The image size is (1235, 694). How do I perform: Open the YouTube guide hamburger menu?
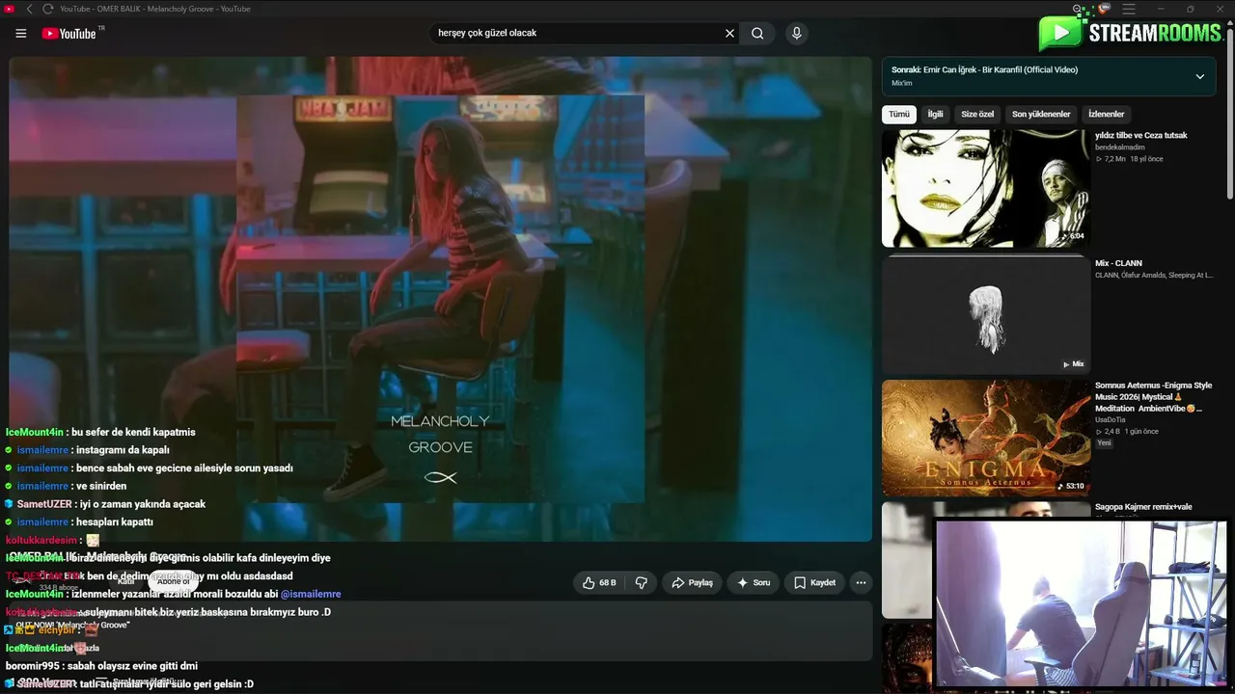point(21,34)
